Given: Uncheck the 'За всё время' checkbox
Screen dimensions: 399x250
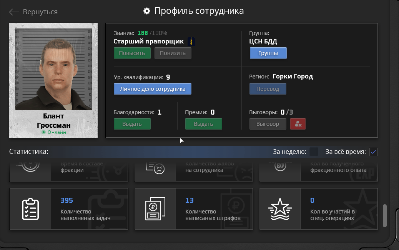Looking at the screenshot, I should 373,152.
